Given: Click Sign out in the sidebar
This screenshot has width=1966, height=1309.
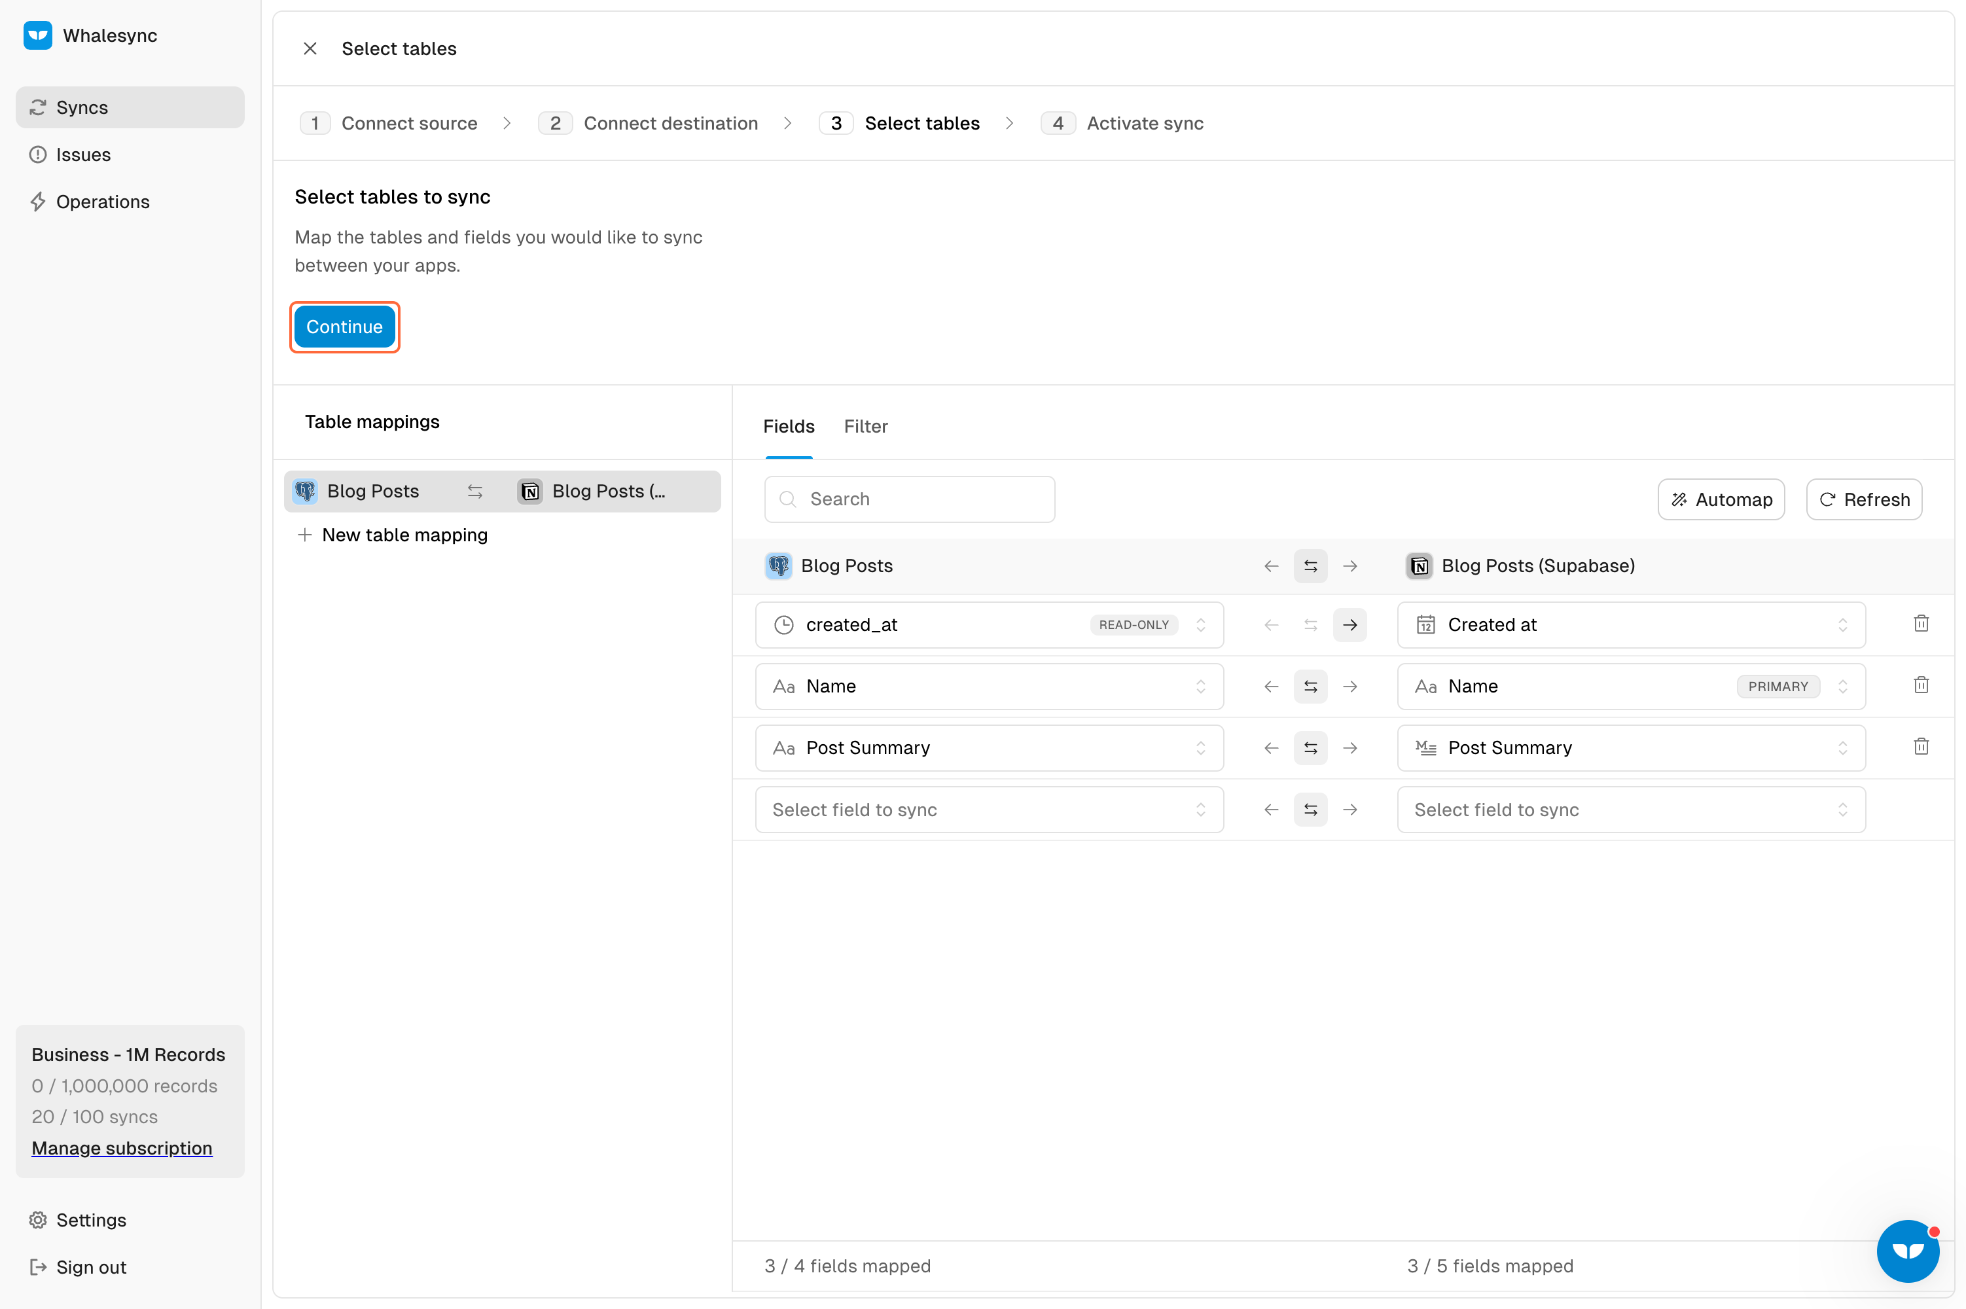Looking at the screenshot, I should (x=130, y=1267).
